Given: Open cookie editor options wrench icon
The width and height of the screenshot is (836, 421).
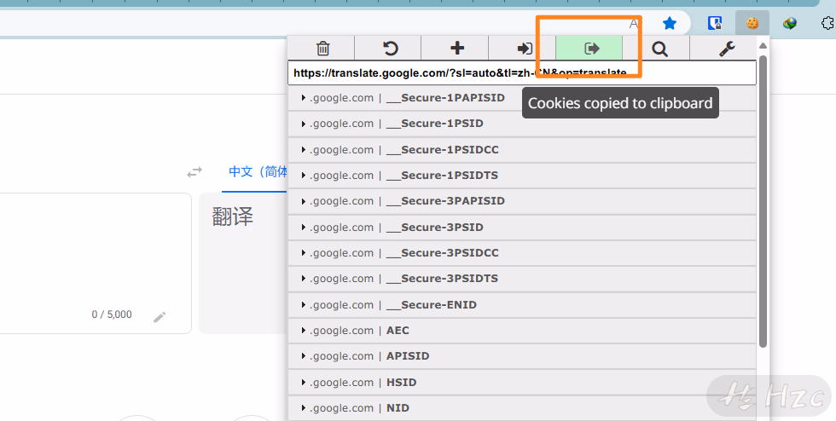Looking at the screenshot, I should (726, 49).
